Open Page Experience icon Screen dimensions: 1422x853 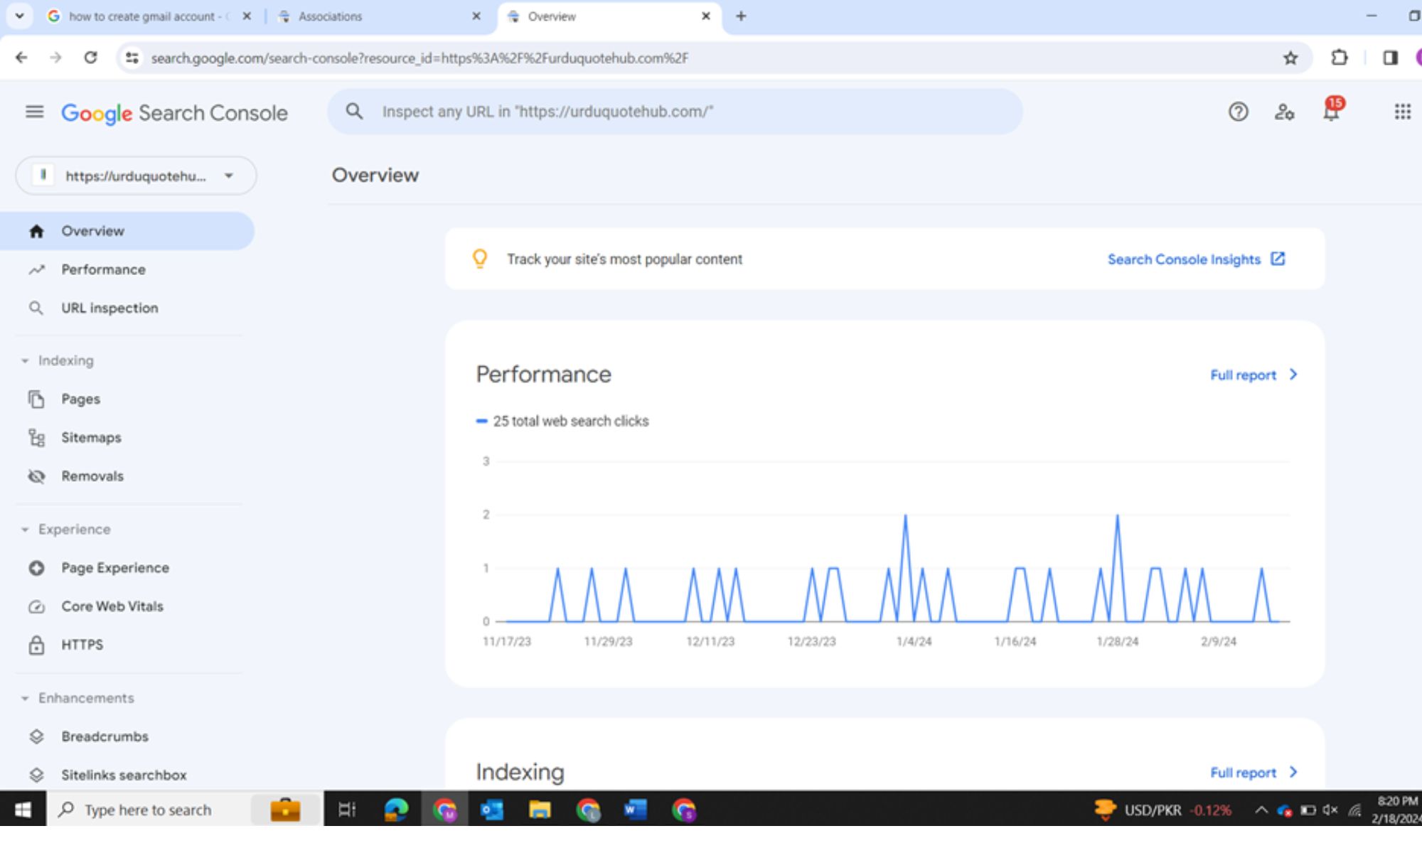36,568
